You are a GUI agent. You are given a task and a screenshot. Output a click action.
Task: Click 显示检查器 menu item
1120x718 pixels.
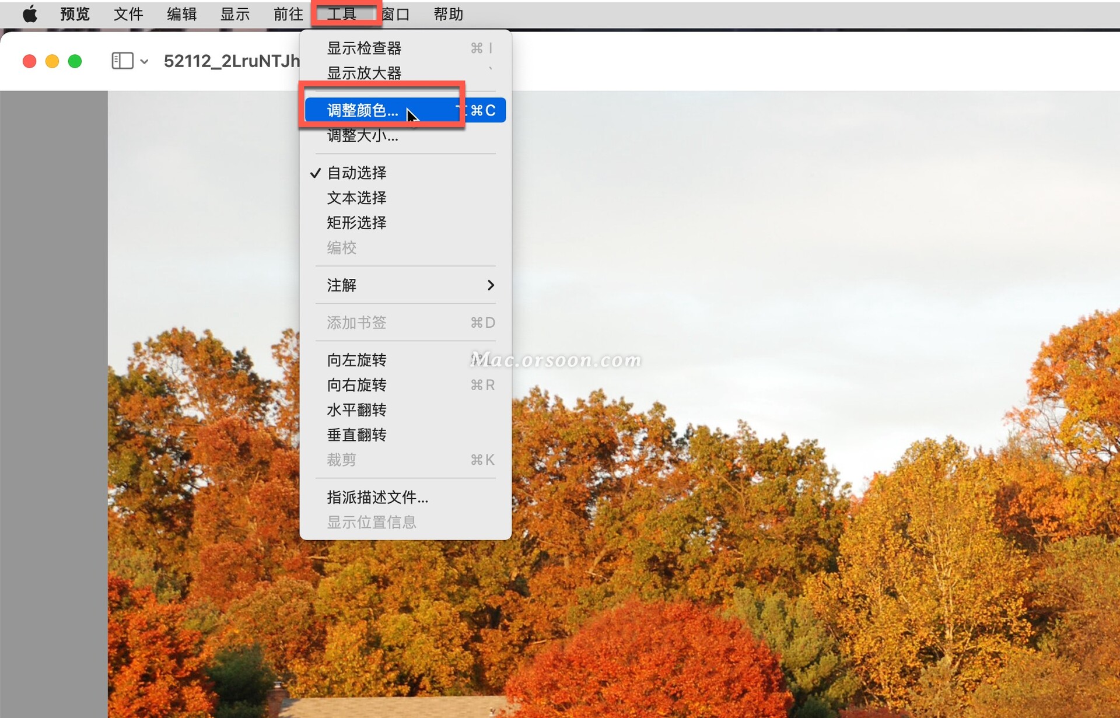click(x=364, y=48)
